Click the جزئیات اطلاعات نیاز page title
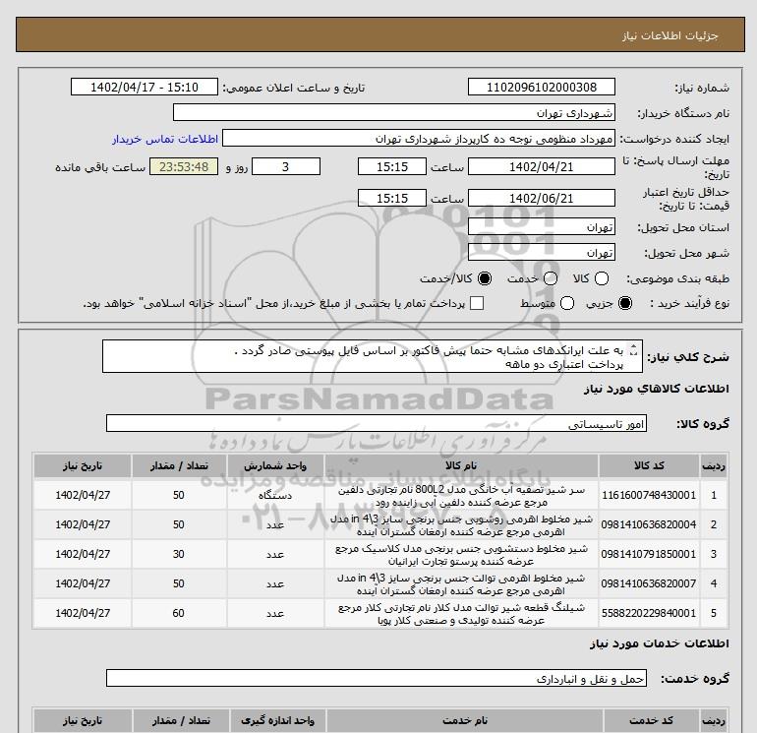757x733 pixels. (x=670, y=35)
